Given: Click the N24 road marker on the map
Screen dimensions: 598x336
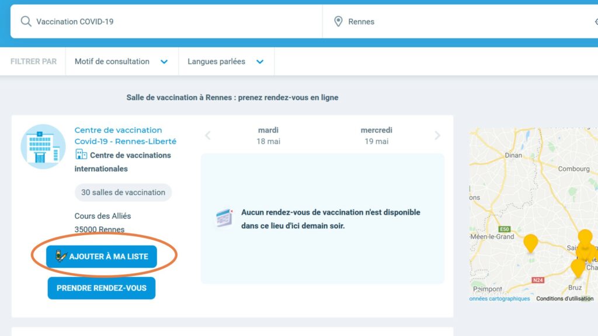Looking at the screenshot, I should (x=538, y=280).
